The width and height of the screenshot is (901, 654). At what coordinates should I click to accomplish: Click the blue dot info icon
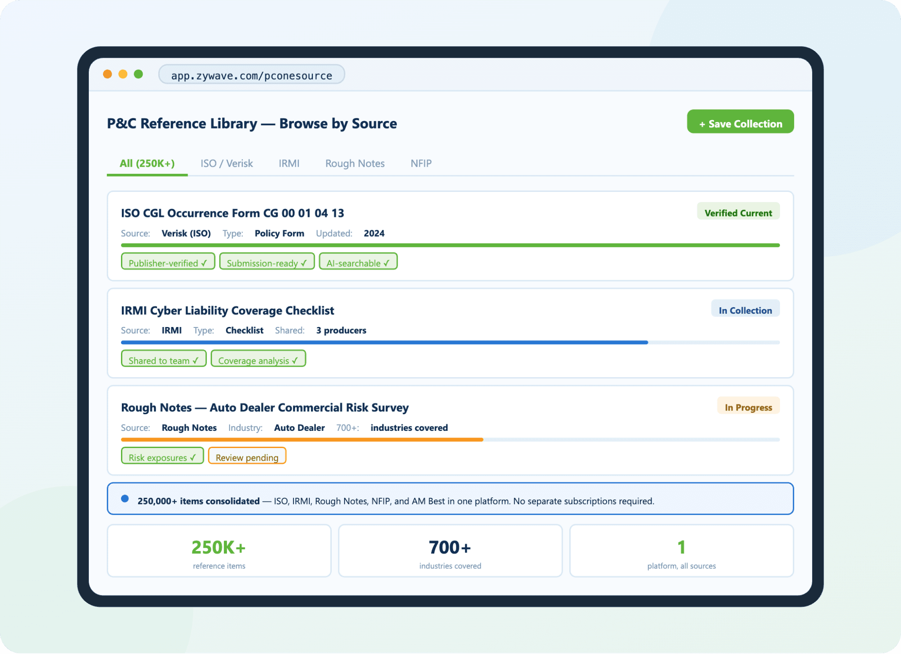pyautogui.click(x=125, y=499)
